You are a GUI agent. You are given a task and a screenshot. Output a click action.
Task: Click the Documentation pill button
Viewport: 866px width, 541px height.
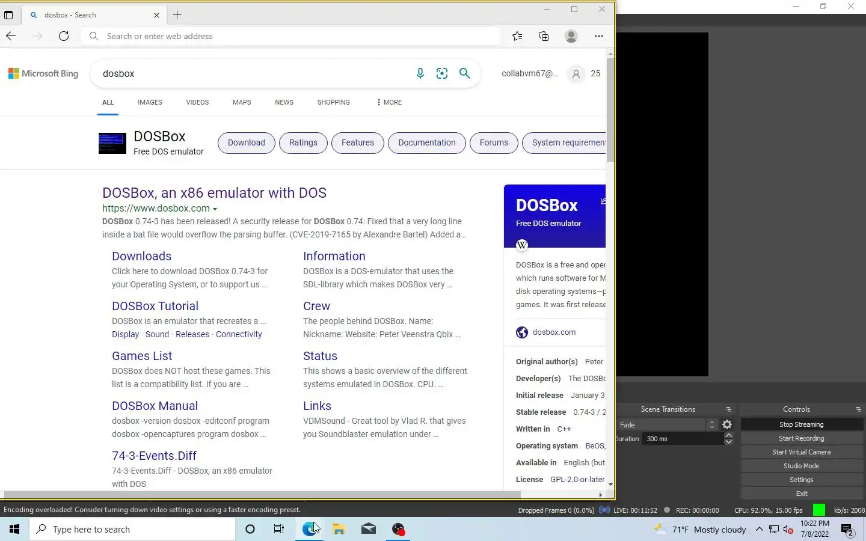(427, 143)
